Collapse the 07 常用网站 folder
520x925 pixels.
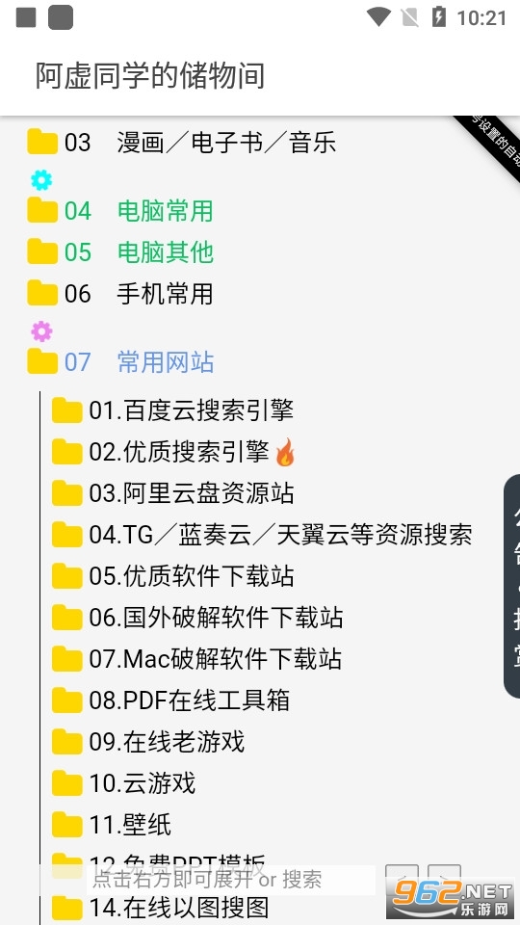(120, 361)
